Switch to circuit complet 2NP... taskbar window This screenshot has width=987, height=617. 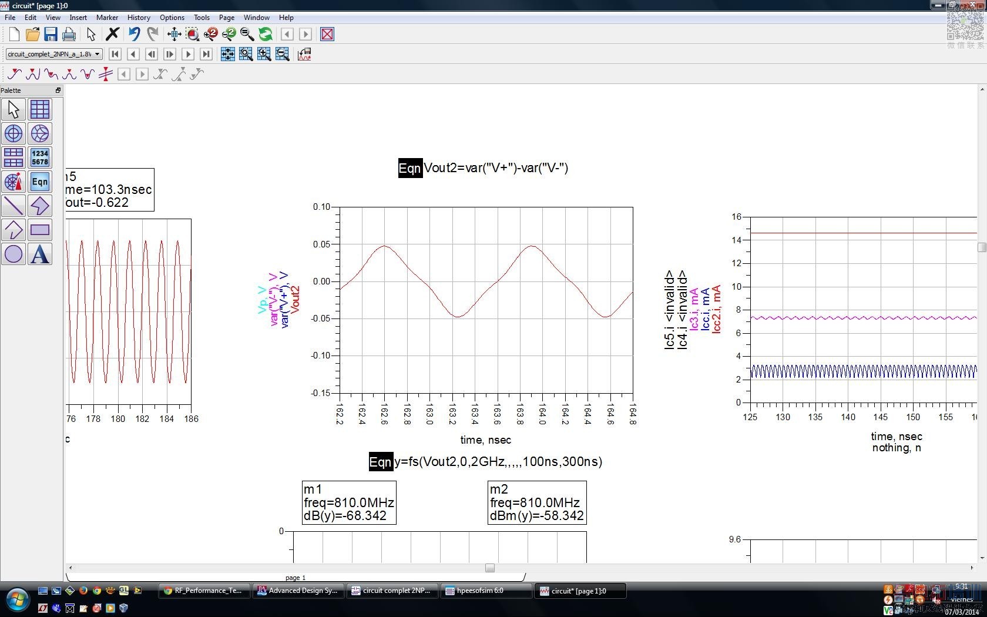tap(392, 591)
